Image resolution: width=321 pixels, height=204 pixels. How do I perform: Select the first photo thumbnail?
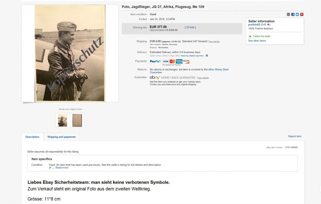point(63,120)
